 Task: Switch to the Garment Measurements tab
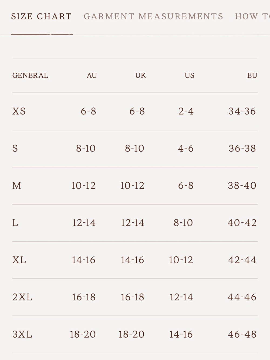click(x=154, y=16)
